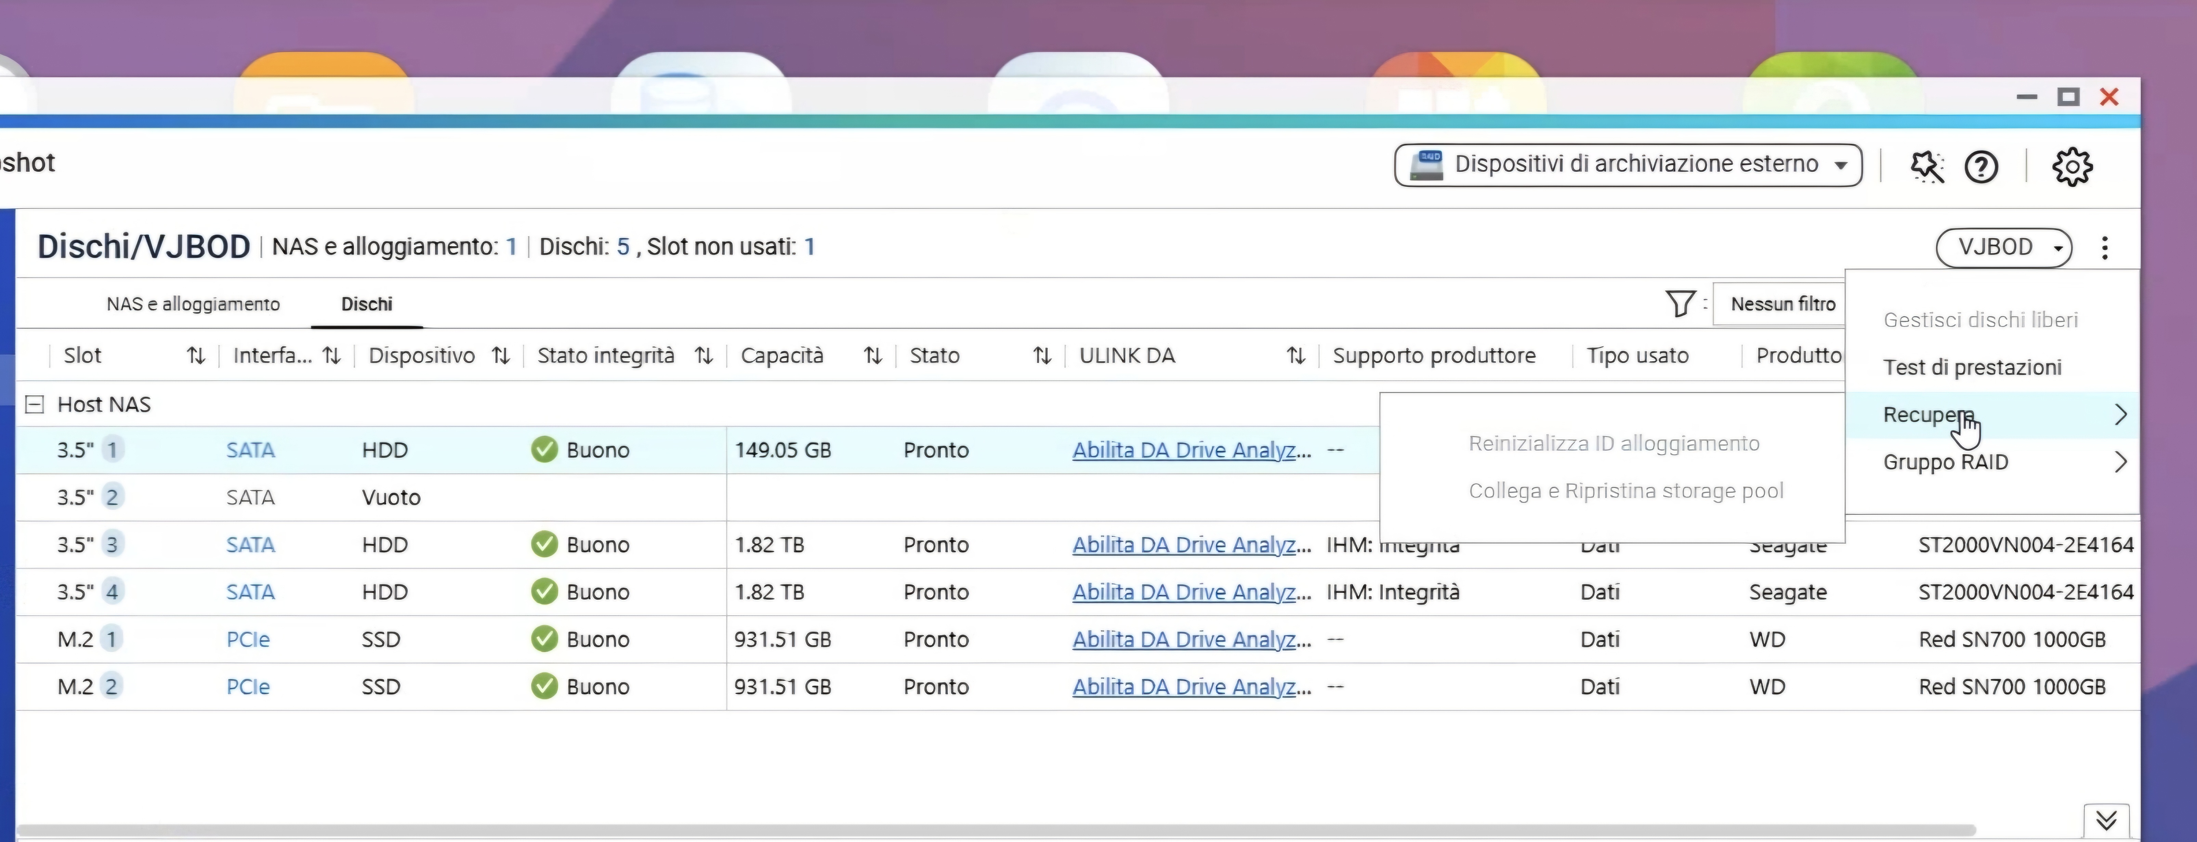This screenshot has width=2197, height=842.
Task: Sort by Slot column arrows
Action: 196,355
